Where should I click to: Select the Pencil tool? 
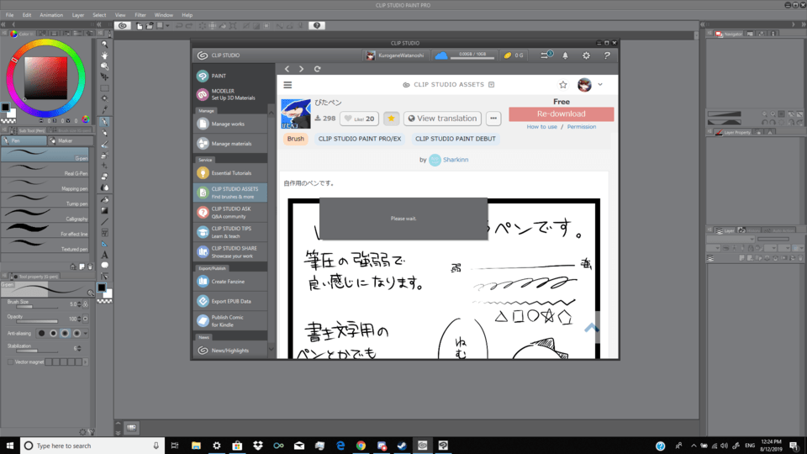[x=104, y=134]
